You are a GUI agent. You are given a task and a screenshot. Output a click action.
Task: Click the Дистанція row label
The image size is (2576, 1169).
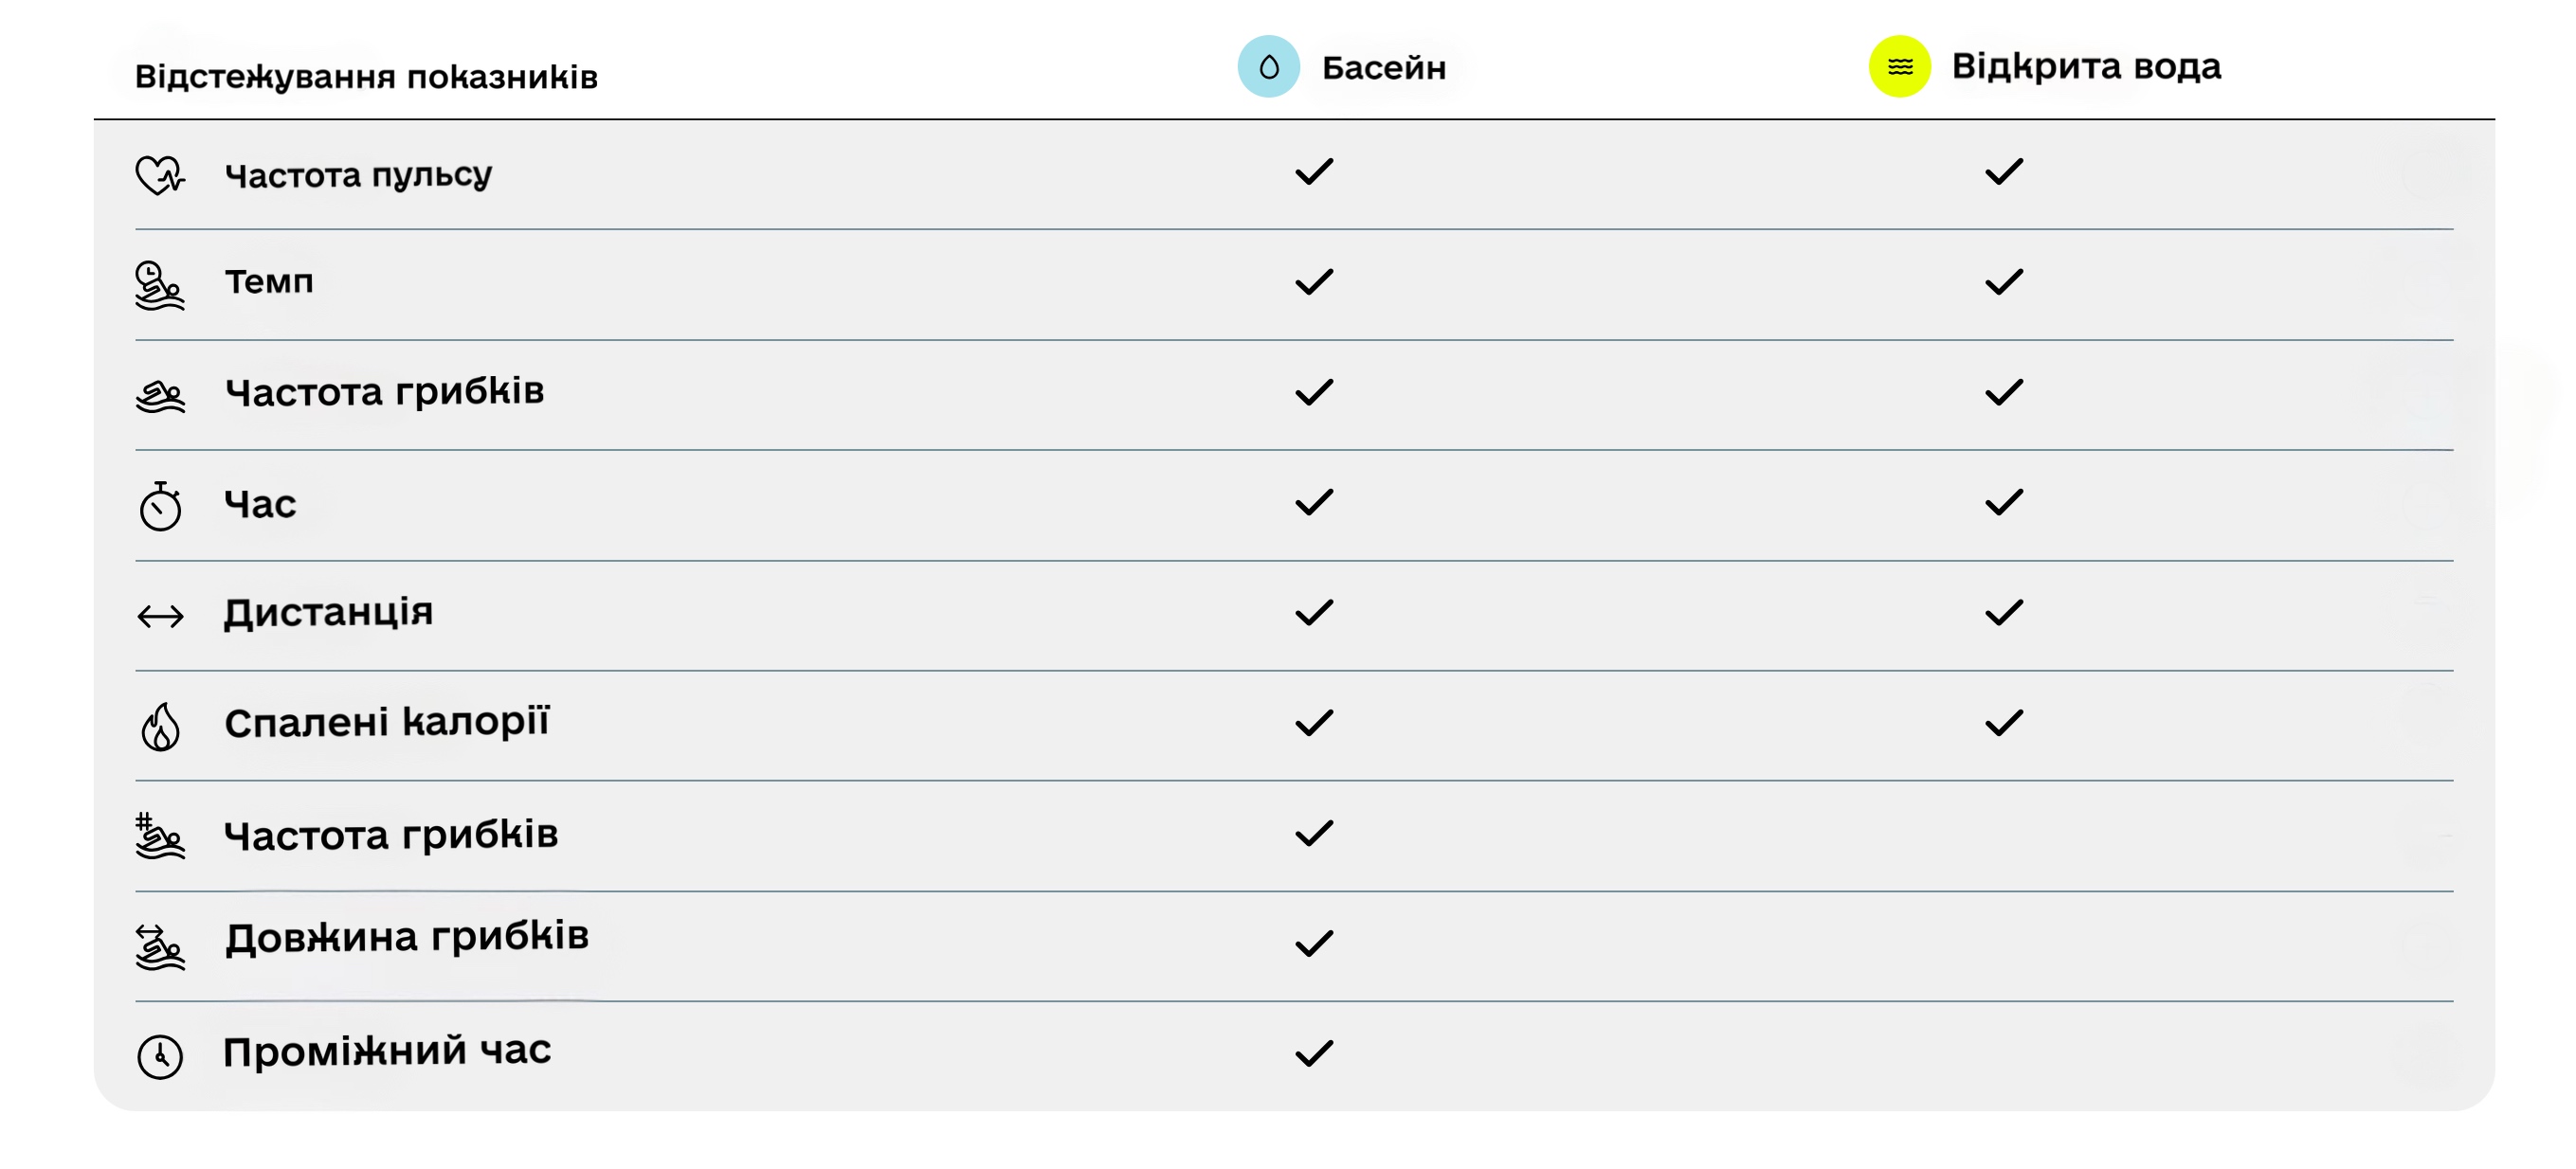click(x=328, y=613)
